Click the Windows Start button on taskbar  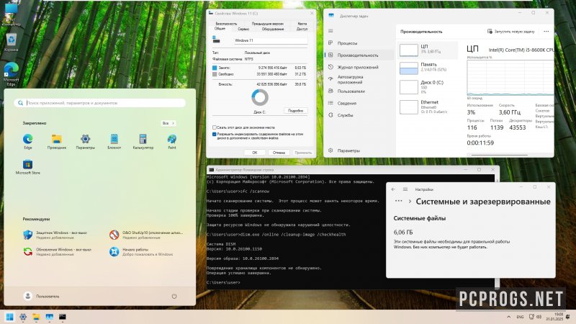point(10,317)
